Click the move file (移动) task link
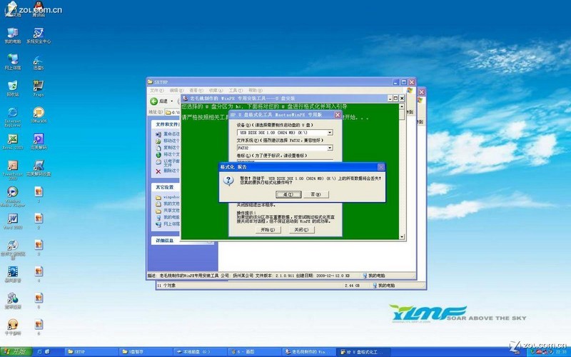The image size is (571, 357). [x=168, y=141]
